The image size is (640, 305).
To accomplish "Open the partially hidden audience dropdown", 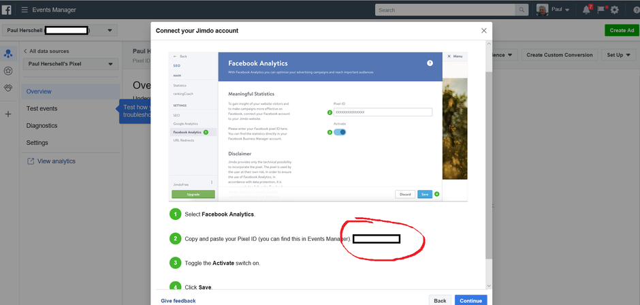I will [x=505, y=54].
